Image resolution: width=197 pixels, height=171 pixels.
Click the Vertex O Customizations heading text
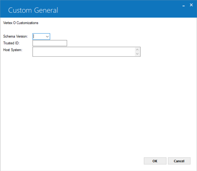(21, 23)
